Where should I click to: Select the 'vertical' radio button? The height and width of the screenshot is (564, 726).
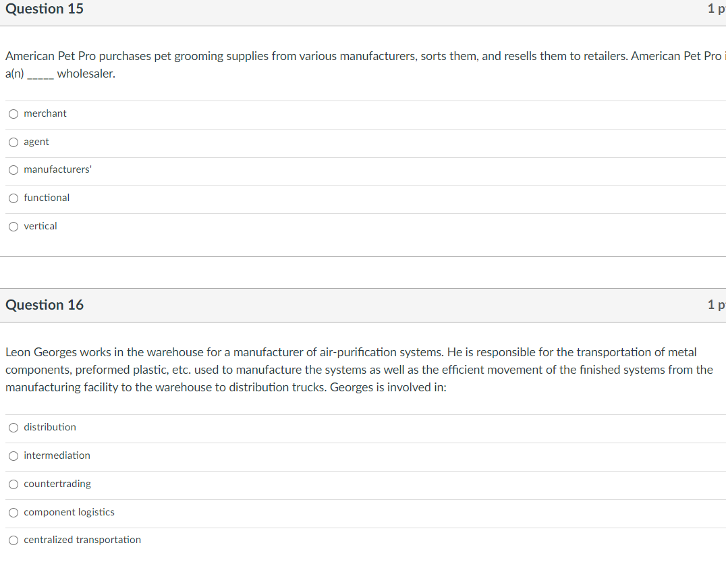(x=13, y=227)
